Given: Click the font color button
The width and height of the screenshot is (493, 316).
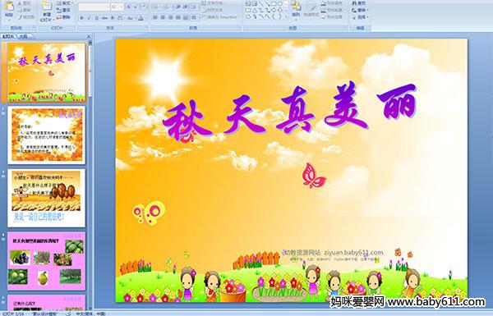Looking at the screenshot, I should [141, 18].
